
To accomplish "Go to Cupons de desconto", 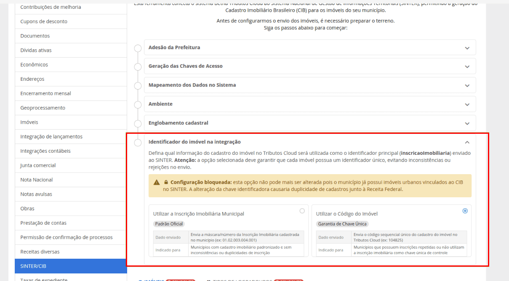I will (x=71, y=21).
